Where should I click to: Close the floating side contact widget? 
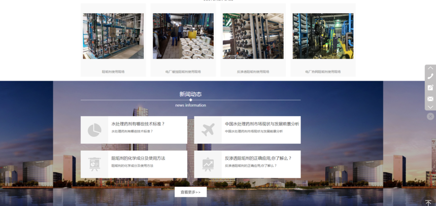point(430,116)
